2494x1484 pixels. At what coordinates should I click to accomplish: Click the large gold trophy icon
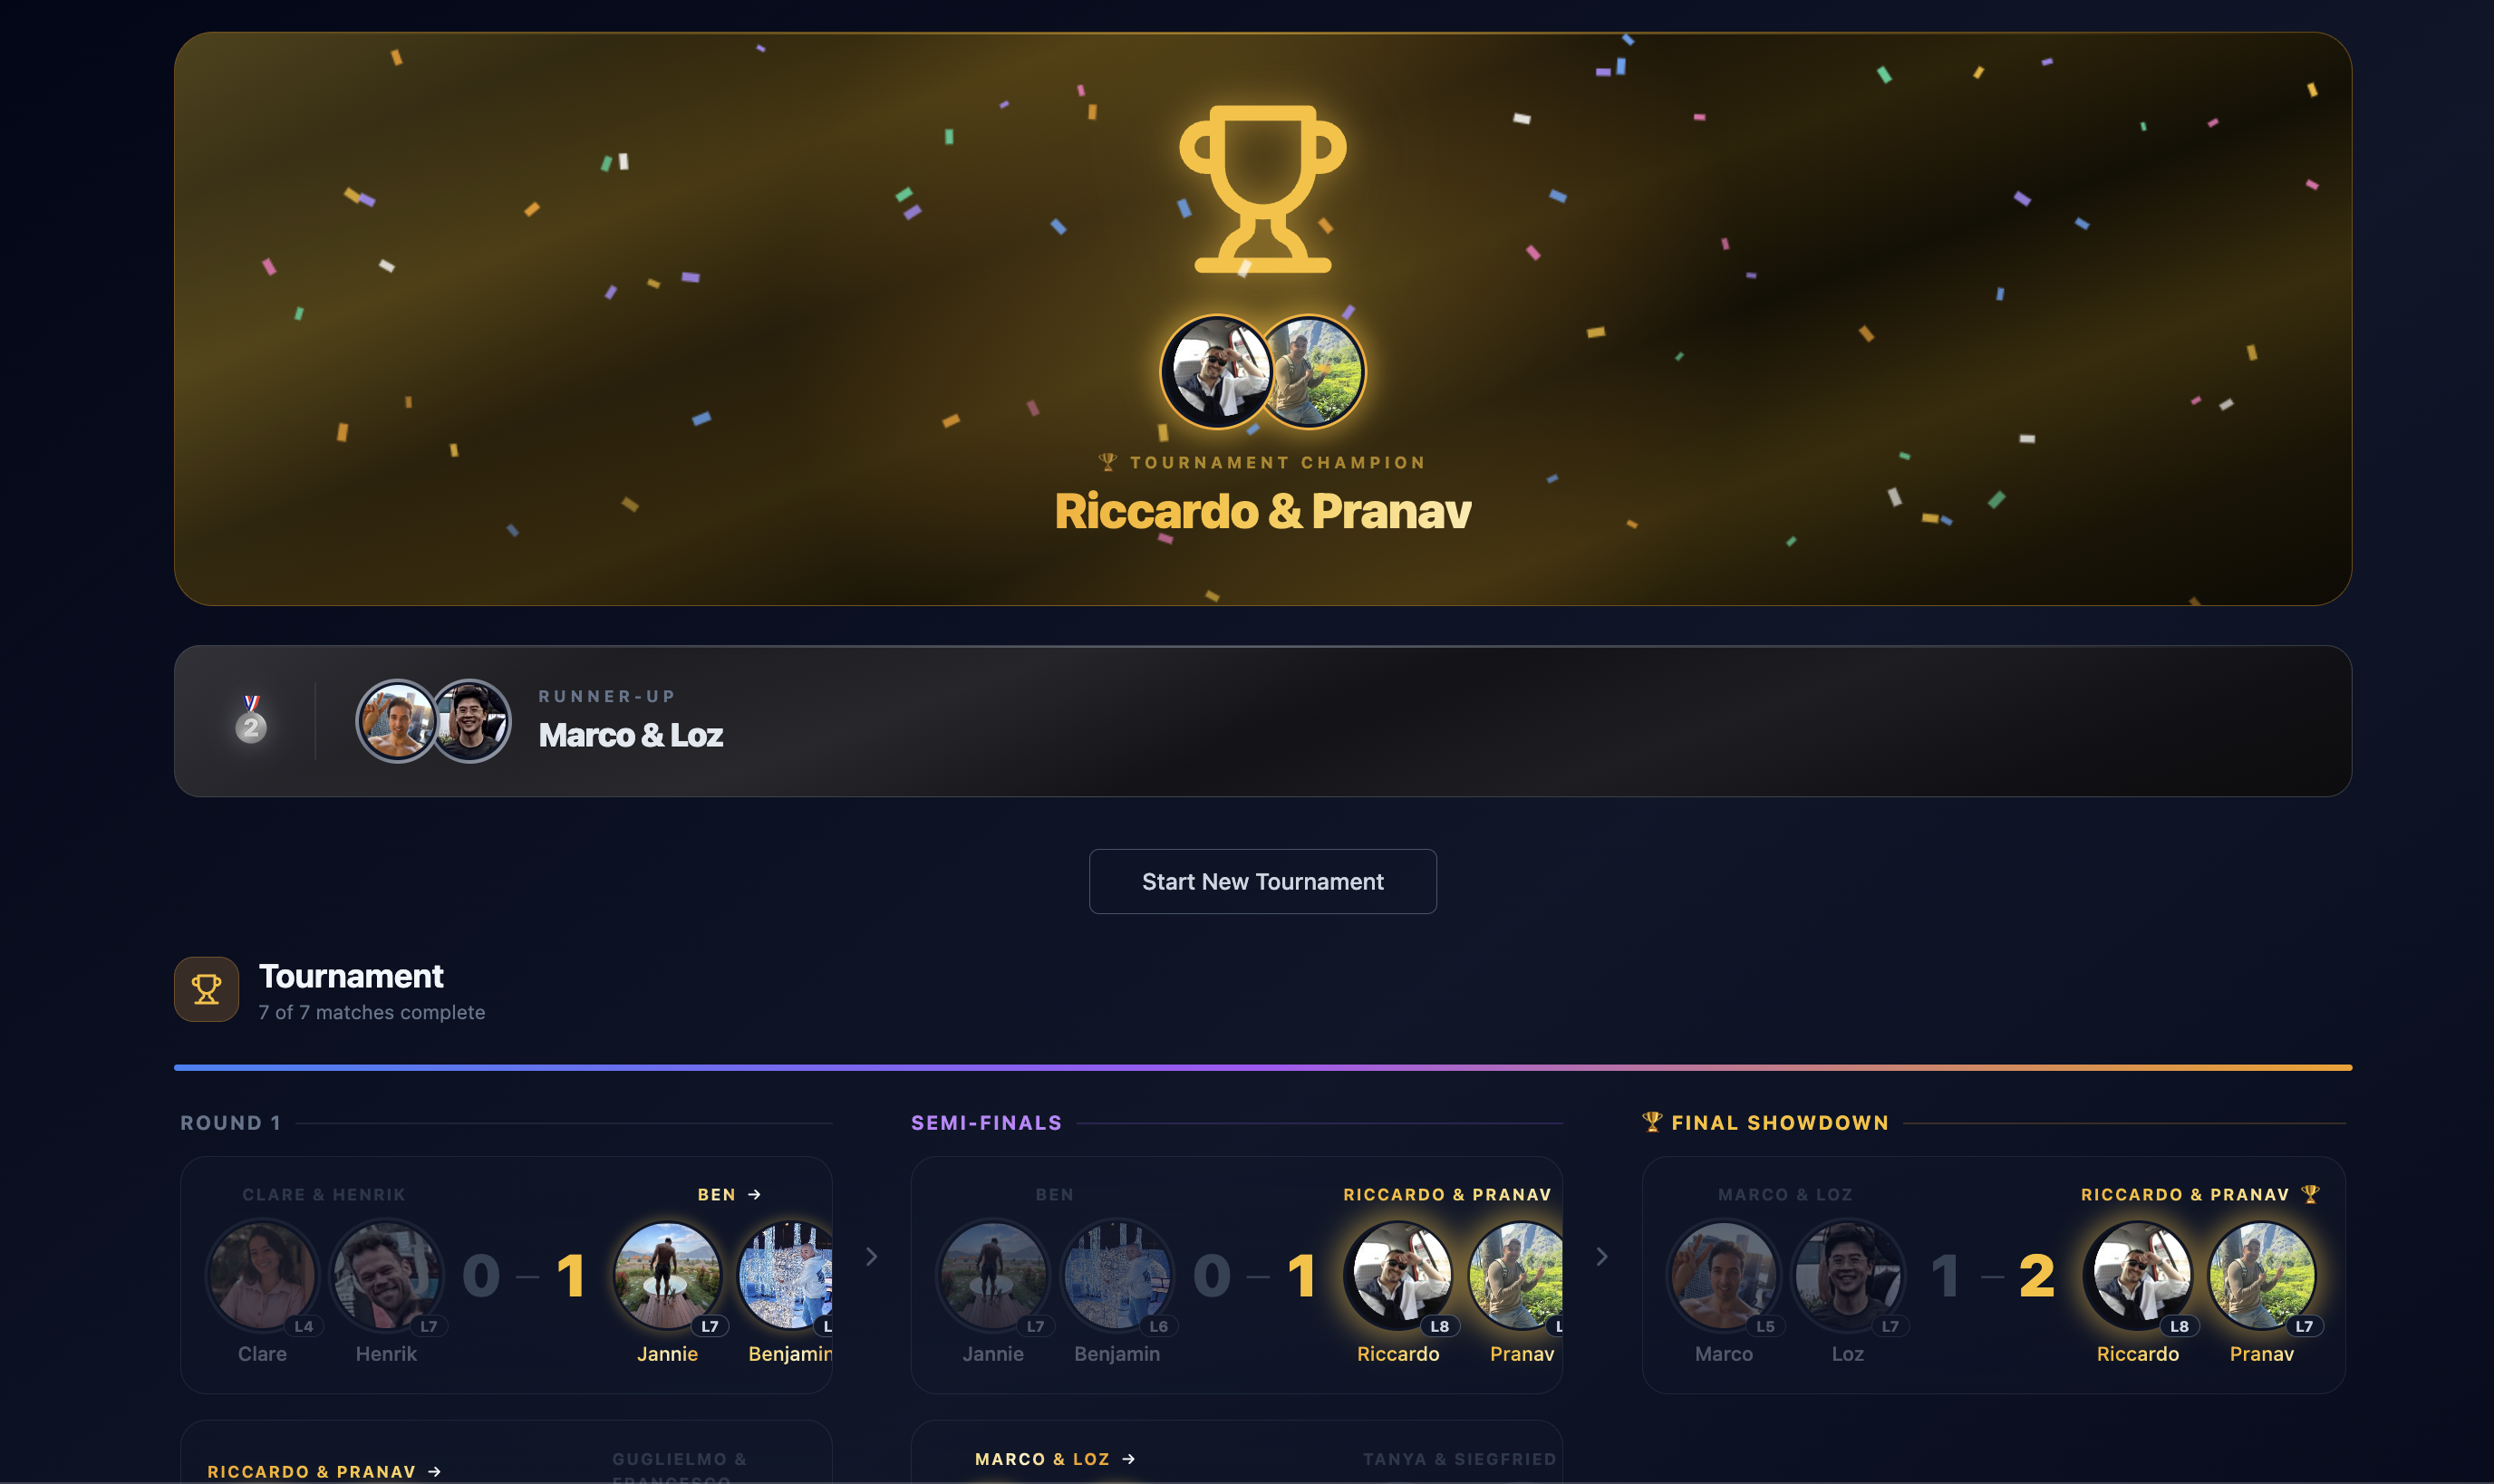[1262, 189]
